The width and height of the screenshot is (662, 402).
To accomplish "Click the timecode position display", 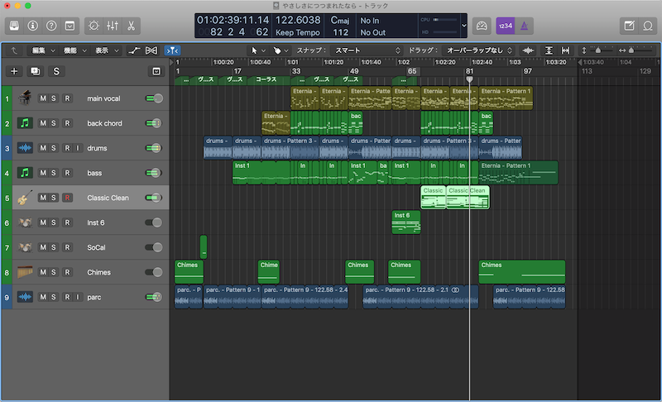I will tap(233, 20).
